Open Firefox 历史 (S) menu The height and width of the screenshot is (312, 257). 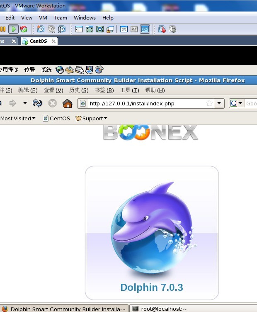click(x=79, y=90)
